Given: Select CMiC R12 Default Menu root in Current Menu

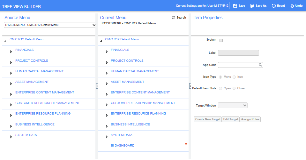Looking at the screenshot, I should pos(122,39).
